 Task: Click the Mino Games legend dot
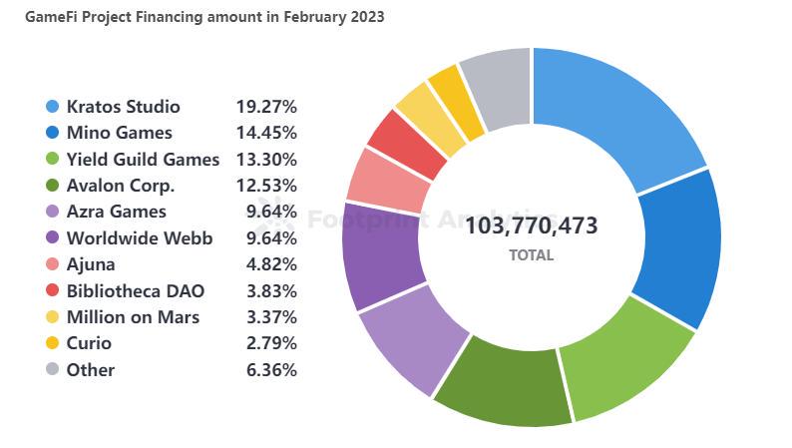tap(53, 133)
